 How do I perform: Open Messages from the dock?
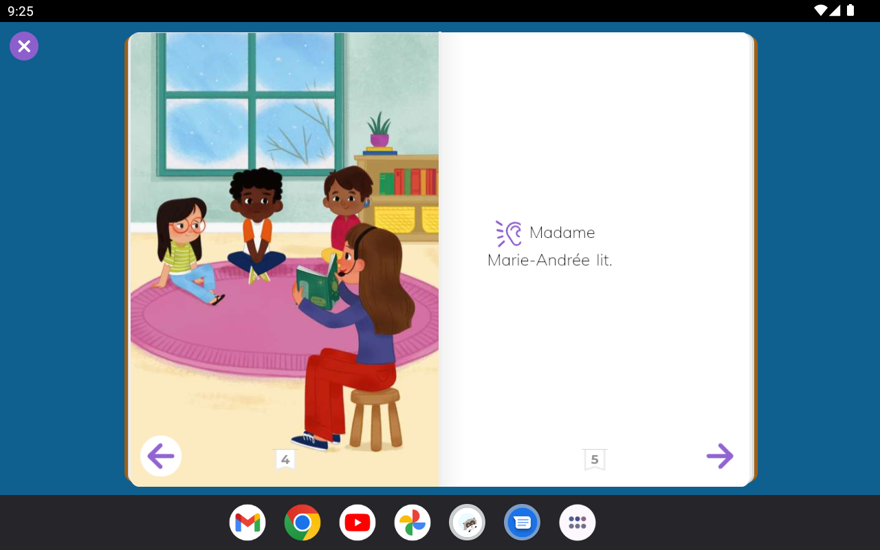pyautogui.click(x=522, y=522)
